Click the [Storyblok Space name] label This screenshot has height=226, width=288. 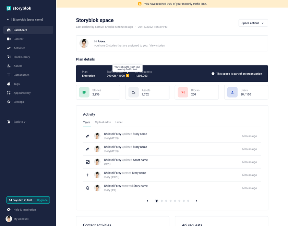[28, 20]
